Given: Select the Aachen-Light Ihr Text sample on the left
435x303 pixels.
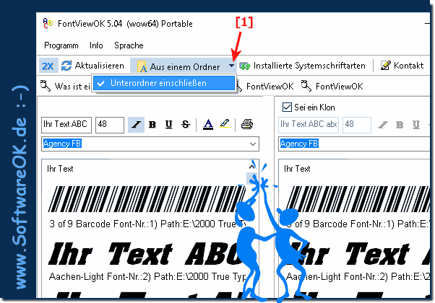Looking at the screenshot, I should pyautogui.click(x=145, y=254).
